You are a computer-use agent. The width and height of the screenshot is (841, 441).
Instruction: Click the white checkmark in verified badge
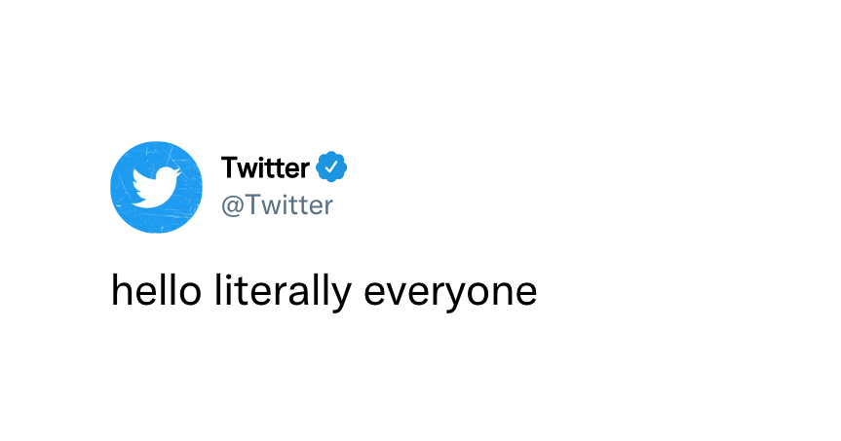(x=331, y=167)
